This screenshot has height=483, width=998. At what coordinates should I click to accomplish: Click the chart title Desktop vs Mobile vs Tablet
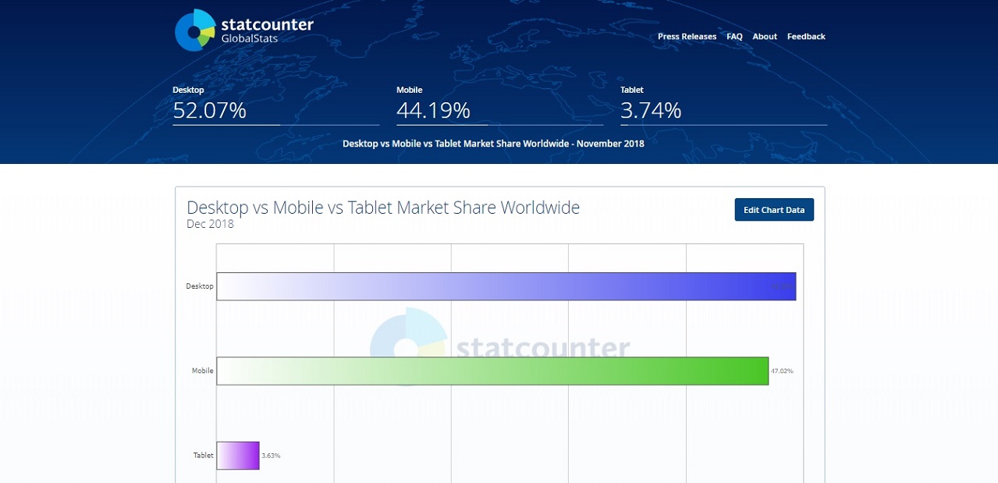coord(383,208)
